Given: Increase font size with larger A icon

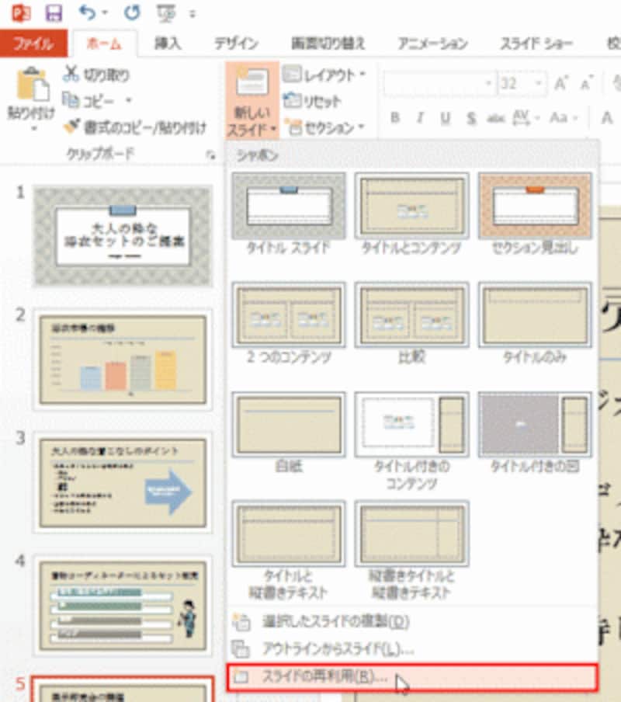Looking at the screenshot, I should click(561, 83).
